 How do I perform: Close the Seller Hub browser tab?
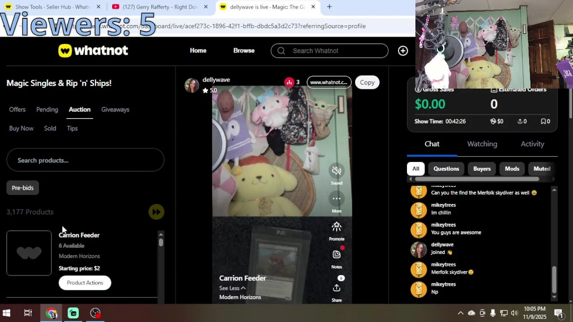pyautogui.click(x=98, y=7)
